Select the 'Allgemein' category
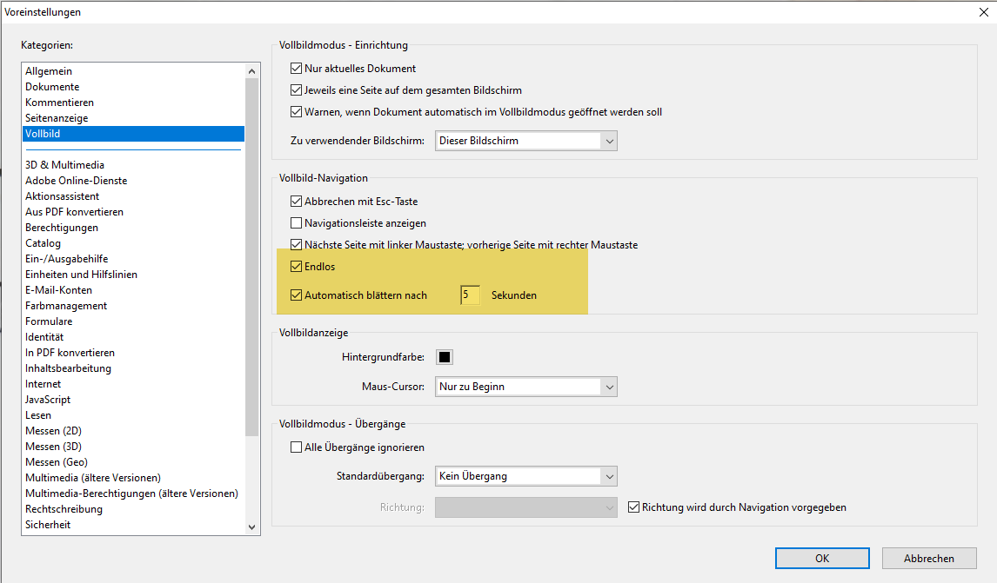The width and height of the screenshot is (997, 583). [x=49, y=71]
